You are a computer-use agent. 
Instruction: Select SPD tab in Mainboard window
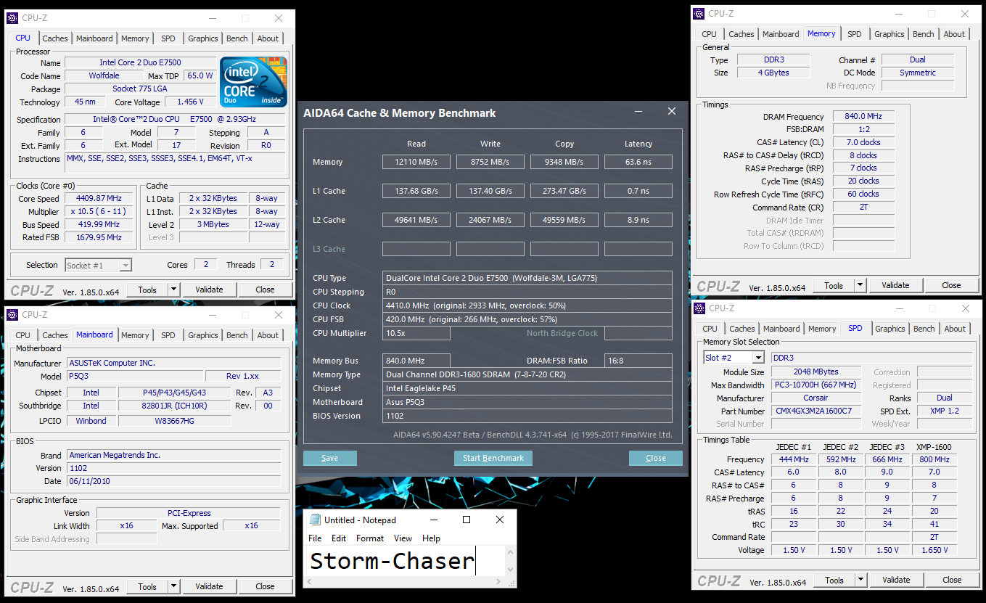[x=168, y=335]
